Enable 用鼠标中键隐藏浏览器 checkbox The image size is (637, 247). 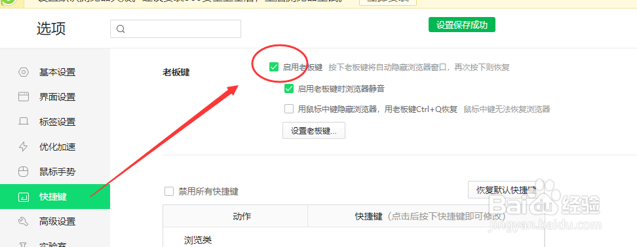pyautogui.click(x=289, y=109)
